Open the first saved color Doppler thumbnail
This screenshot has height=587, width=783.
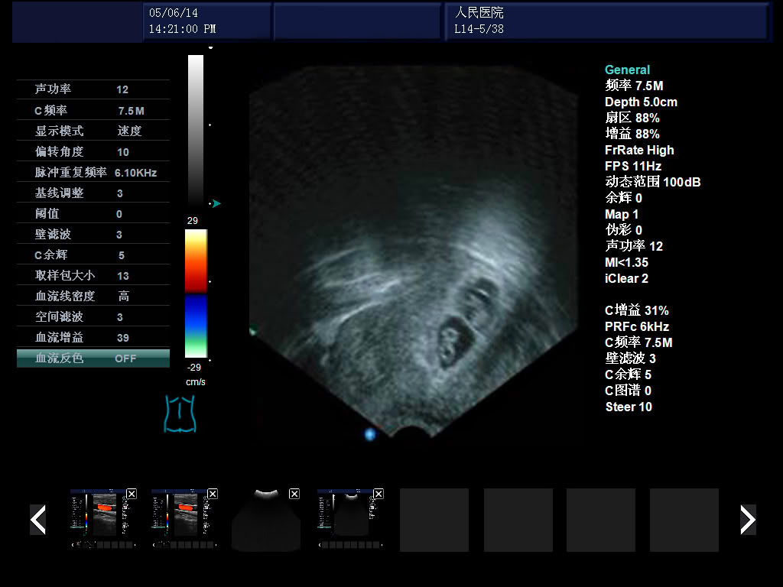pyautogui.click(x=101, y=520)
